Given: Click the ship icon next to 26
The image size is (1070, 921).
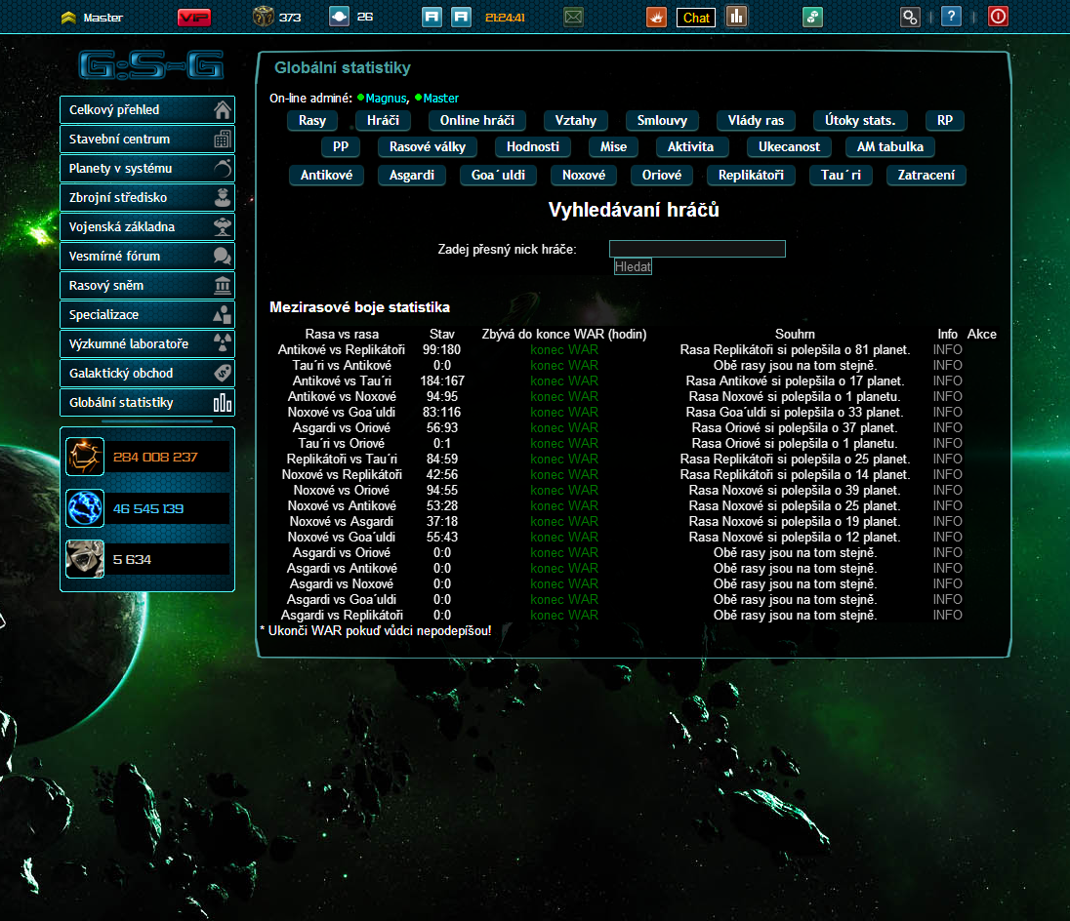Looking at the screenshot, I should pos(339,17).
